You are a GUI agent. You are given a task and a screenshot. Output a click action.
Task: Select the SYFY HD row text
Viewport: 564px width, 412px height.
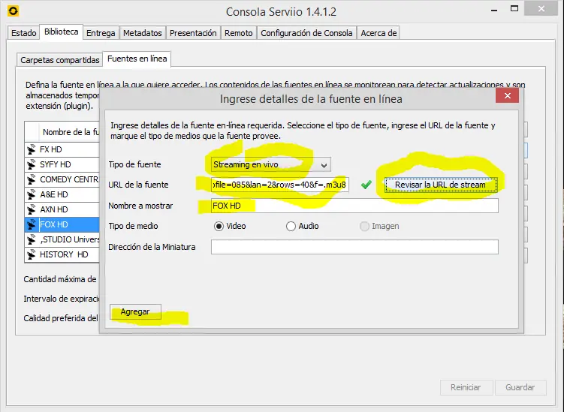pyautogui.click(x=56, y=164)
